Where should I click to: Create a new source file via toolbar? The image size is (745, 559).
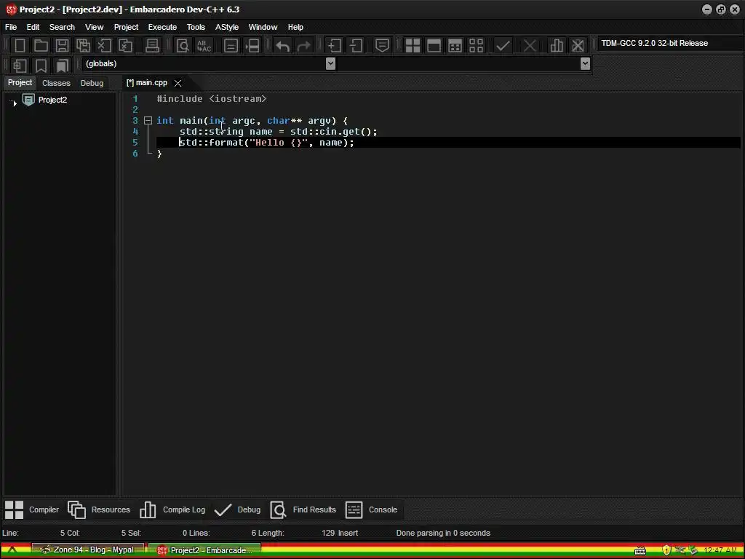pos(20,46)
